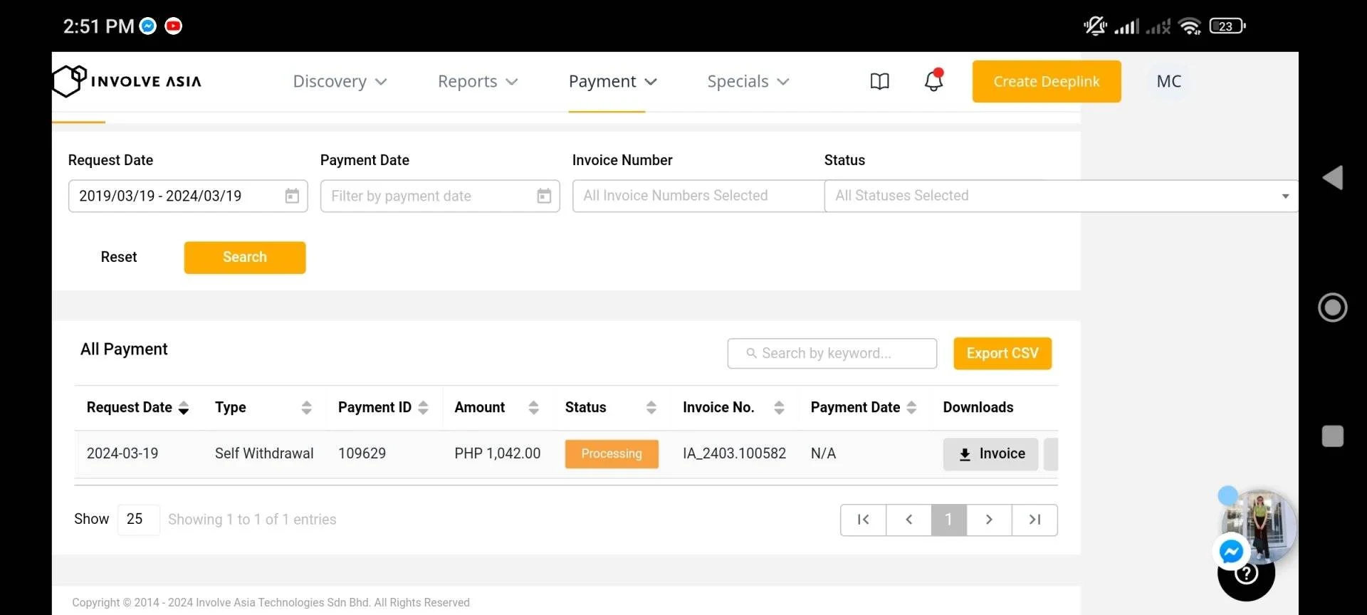Sort table by Payment Date arrows
Image resolution: width=1367 pixels, height=615 pixels.
pos(911,408)
